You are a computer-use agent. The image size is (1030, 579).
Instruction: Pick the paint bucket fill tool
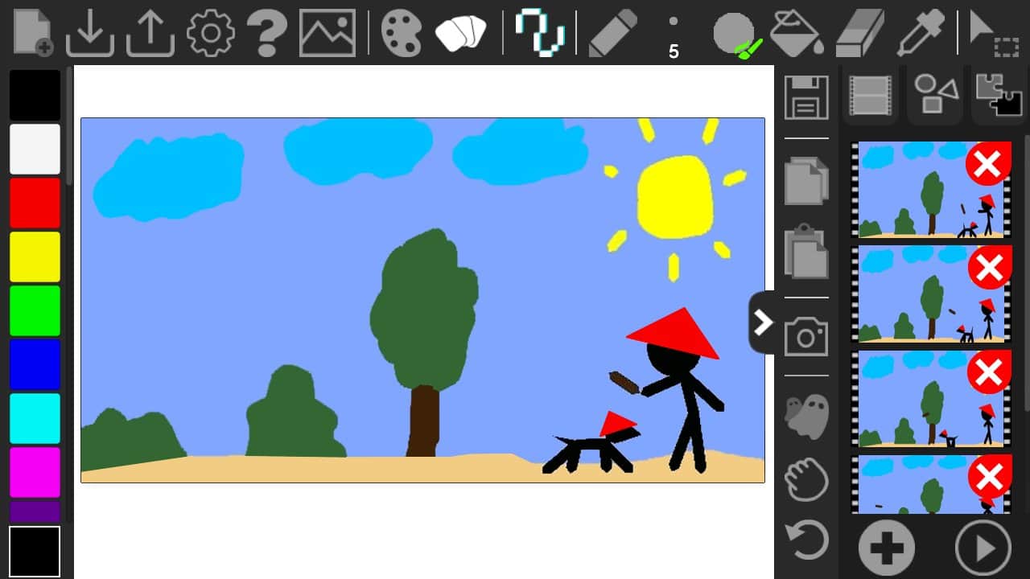[x=795, y=34]
